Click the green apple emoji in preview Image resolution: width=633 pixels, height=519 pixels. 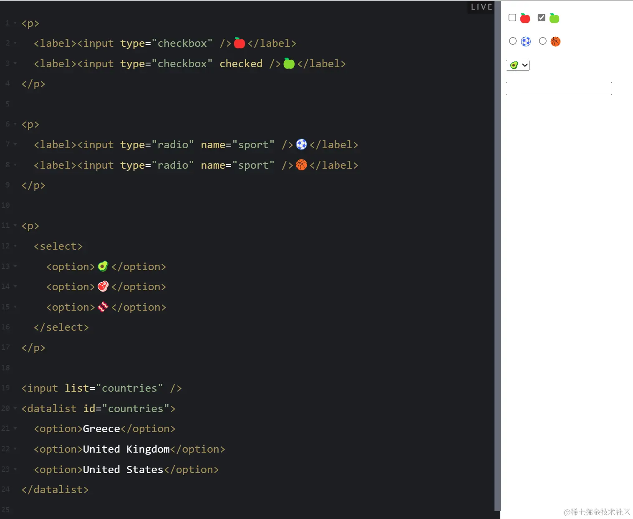[x=554, y=18]
